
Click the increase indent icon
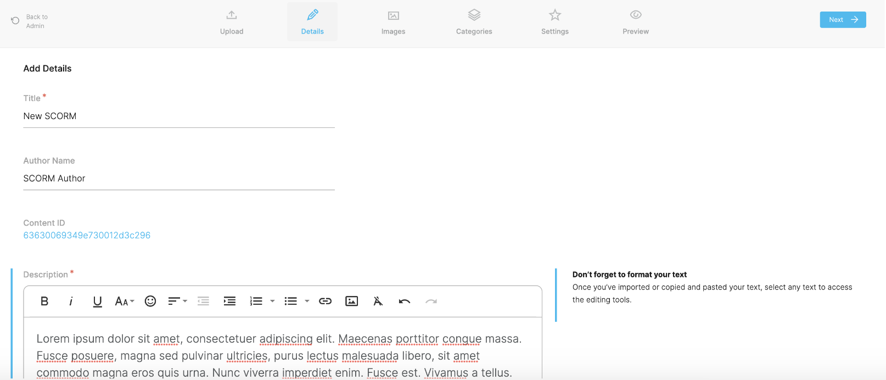229,301
